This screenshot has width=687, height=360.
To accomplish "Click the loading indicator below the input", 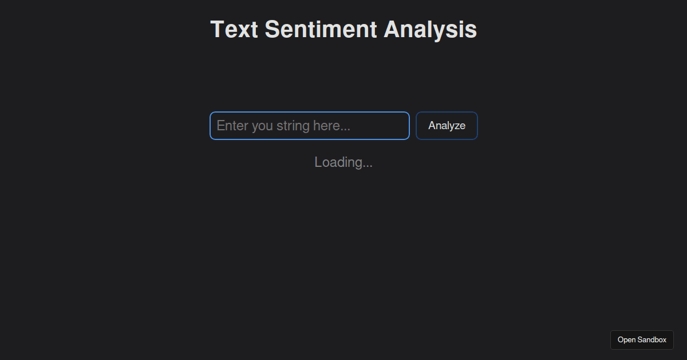I will point(343,162).
